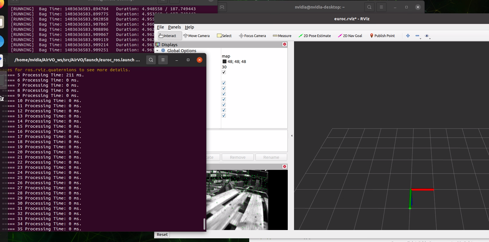
Task: Collapse side panel via arrow handle left of 3D view
Action: point(292,136)
